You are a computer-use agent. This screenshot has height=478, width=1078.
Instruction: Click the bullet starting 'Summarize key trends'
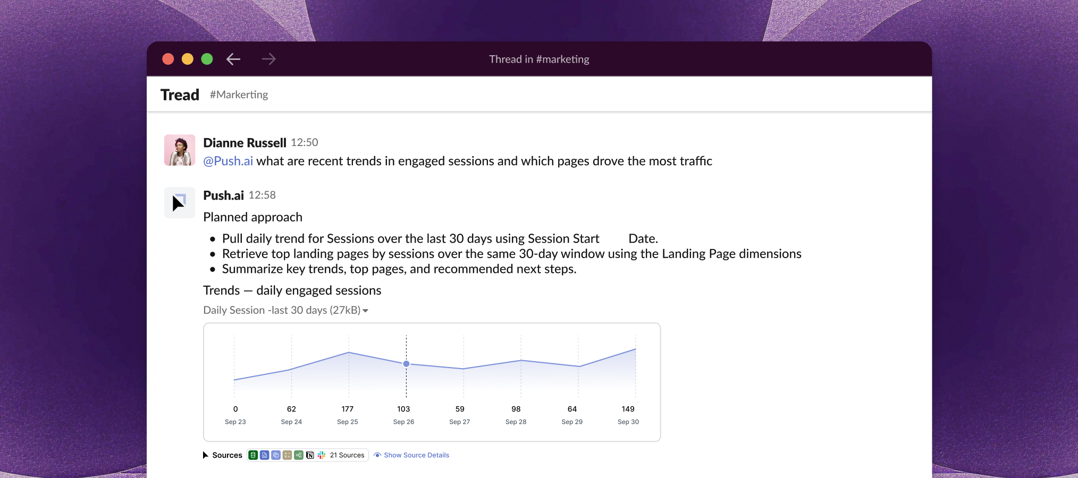pos(399,269)
